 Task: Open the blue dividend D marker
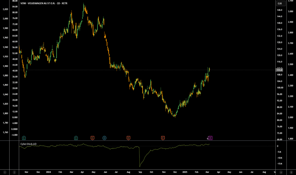pyautogui.click(x=104, y=138)
